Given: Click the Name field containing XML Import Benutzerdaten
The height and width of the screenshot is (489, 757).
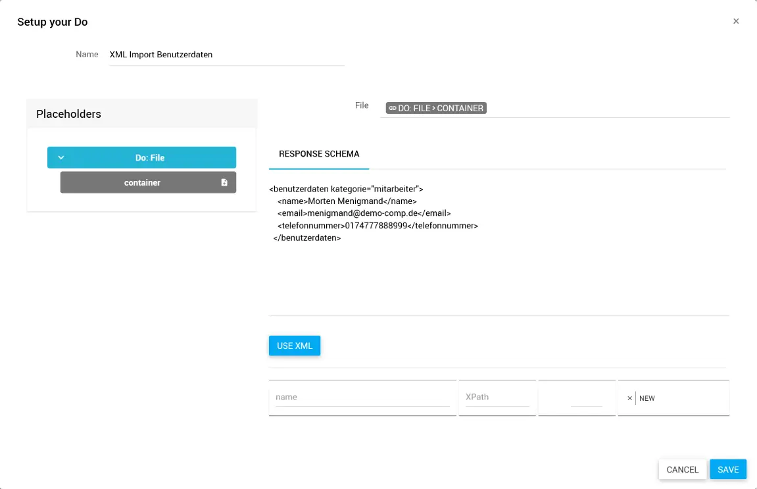Looking at the screenshot, I should pyautogui.click(x=226, y=55).
